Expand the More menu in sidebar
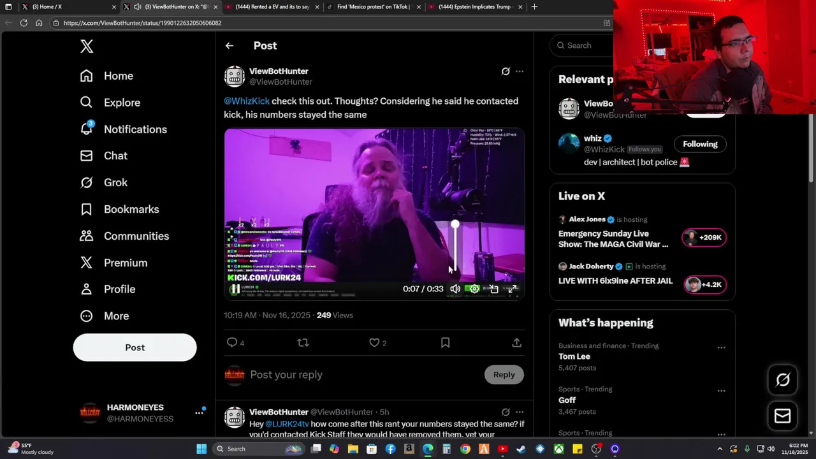The image size is (816, 459). tap(104, 316)
